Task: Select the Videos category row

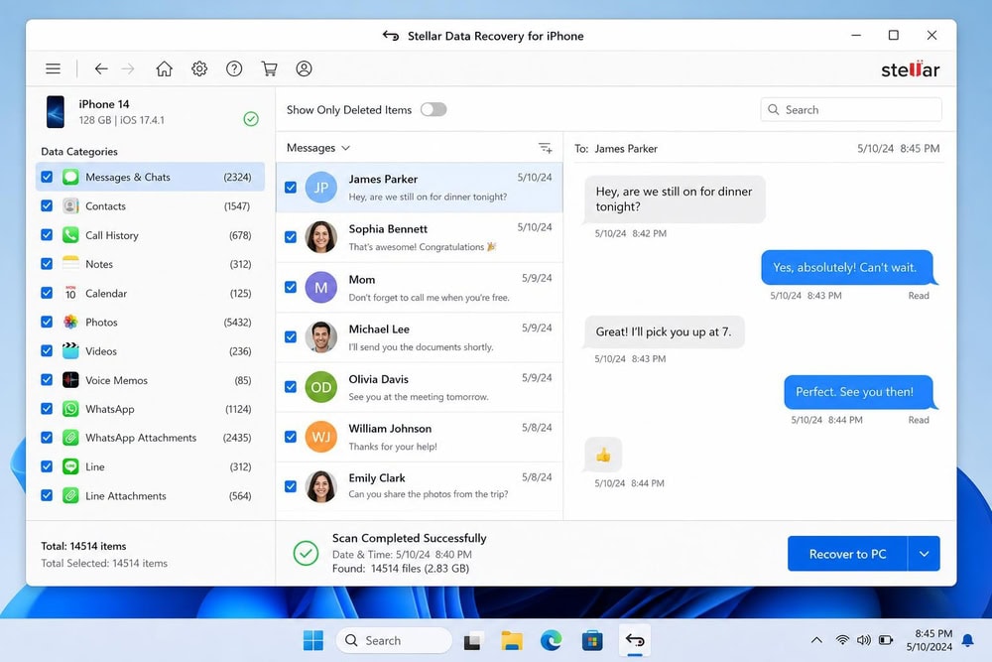Action: pyautogui.click(x=150, y=351)
